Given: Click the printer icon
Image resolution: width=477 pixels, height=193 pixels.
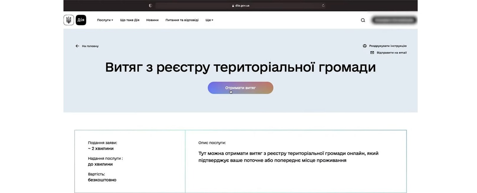Looking at the screenshot, I should coord(365,46).
